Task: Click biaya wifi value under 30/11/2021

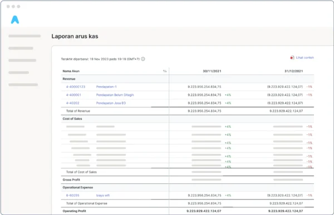Action: 204,195
